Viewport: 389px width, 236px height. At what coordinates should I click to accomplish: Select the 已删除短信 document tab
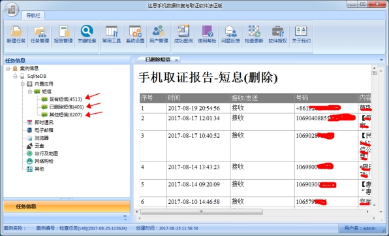click(158, 59)
